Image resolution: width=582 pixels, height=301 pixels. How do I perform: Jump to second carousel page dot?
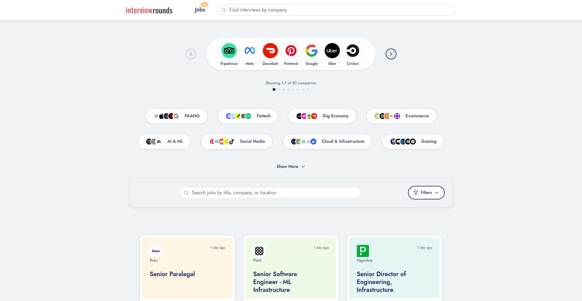click(x=279, y=89)
